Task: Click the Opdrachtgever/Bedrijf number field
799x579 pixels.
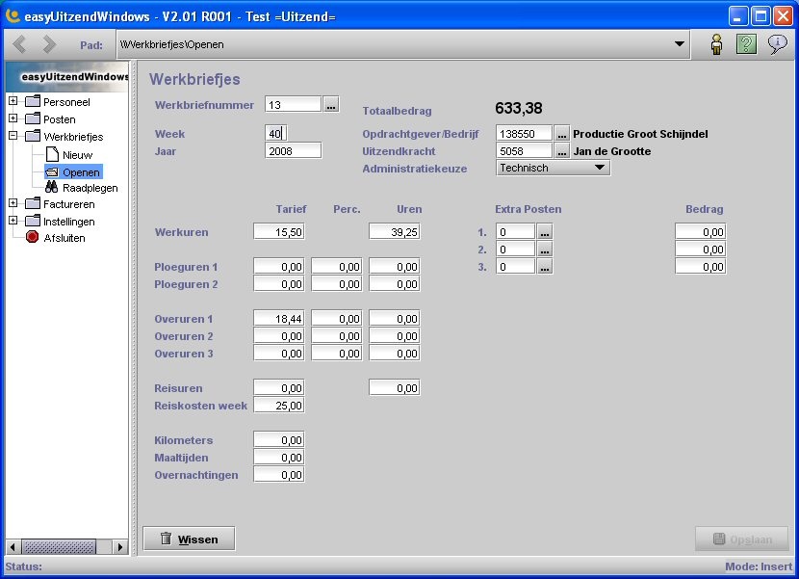Action: point(524,134)
